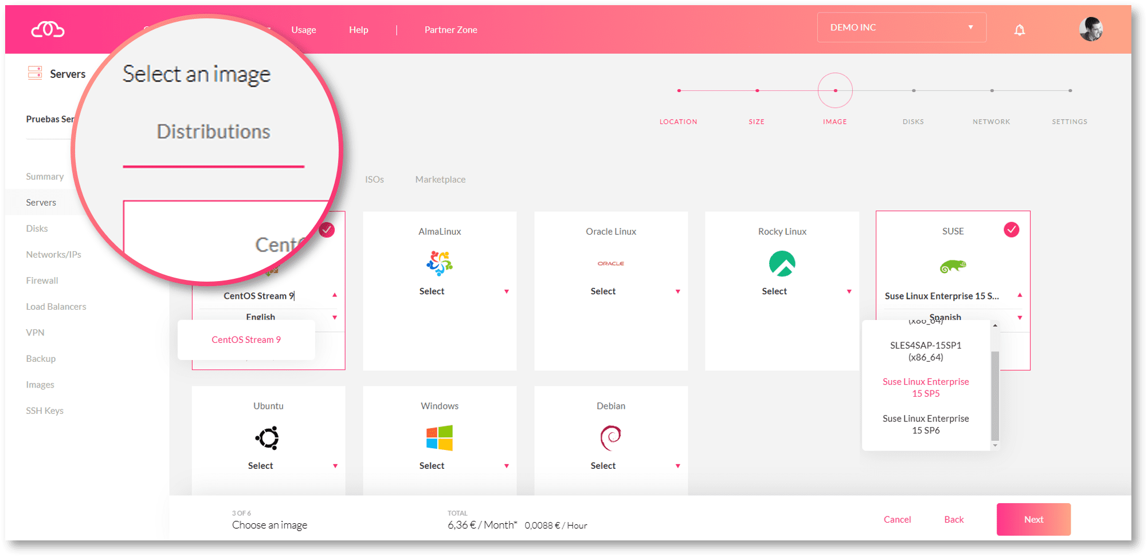Go to Partner Zone
This screenshot has width=1148, height=557.
(450, 30)
